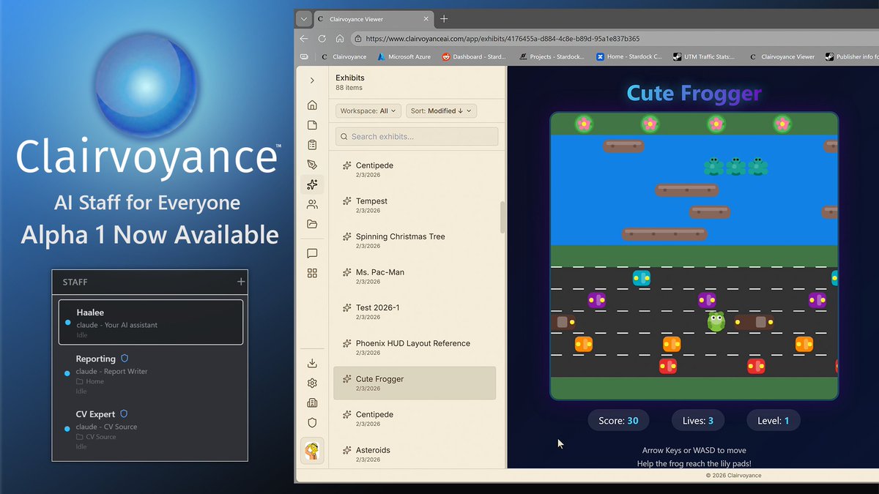Open the Clairvoyance bookmark
The height and width of the screenshot is (494, 879).
344,56
